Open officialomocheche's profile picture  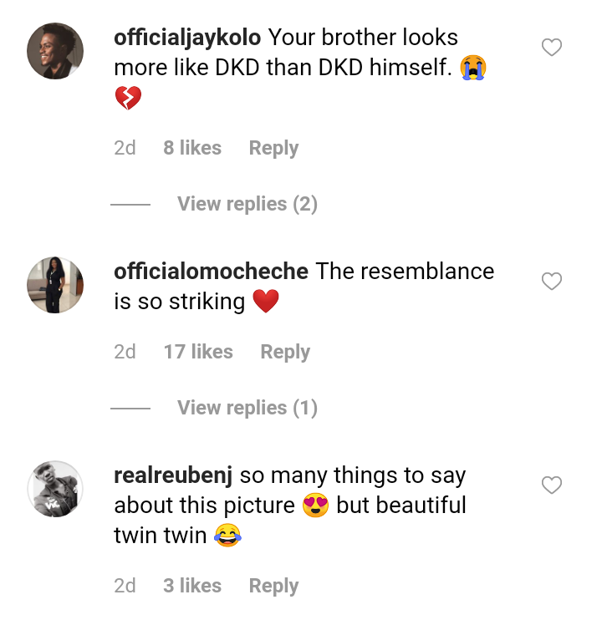coord(56,285)
